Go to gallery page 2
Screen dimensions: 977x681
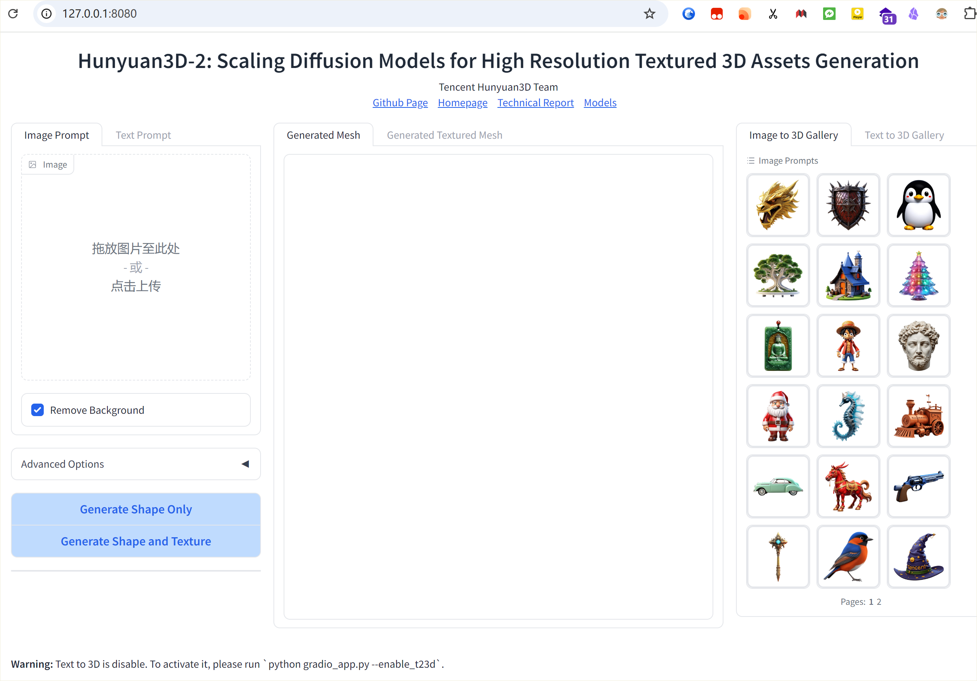[879, 601]
